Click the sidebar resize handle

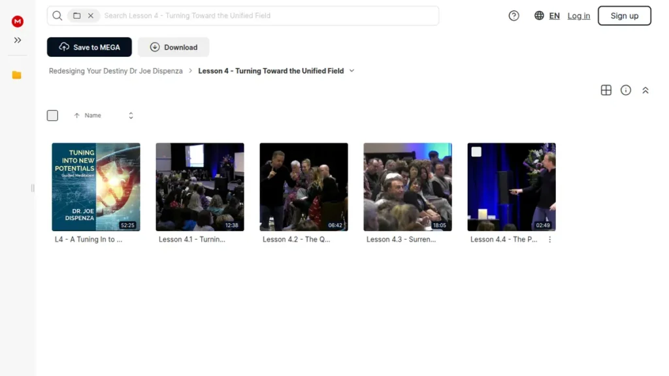click(x=33, y=188)
